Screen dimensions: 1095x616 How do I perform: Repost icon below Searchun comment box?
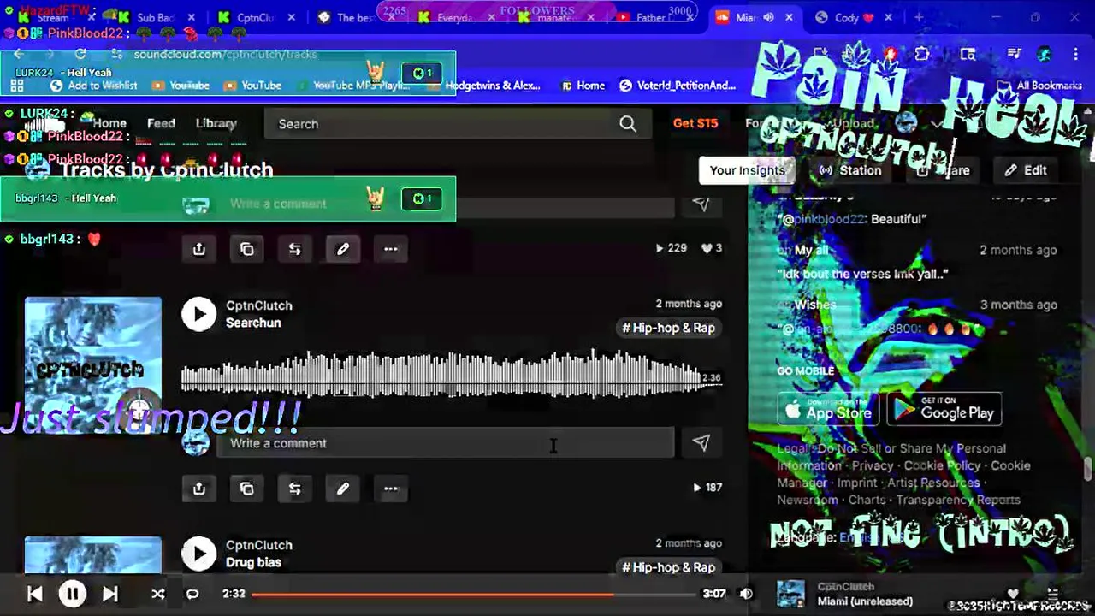click(294, 489)
